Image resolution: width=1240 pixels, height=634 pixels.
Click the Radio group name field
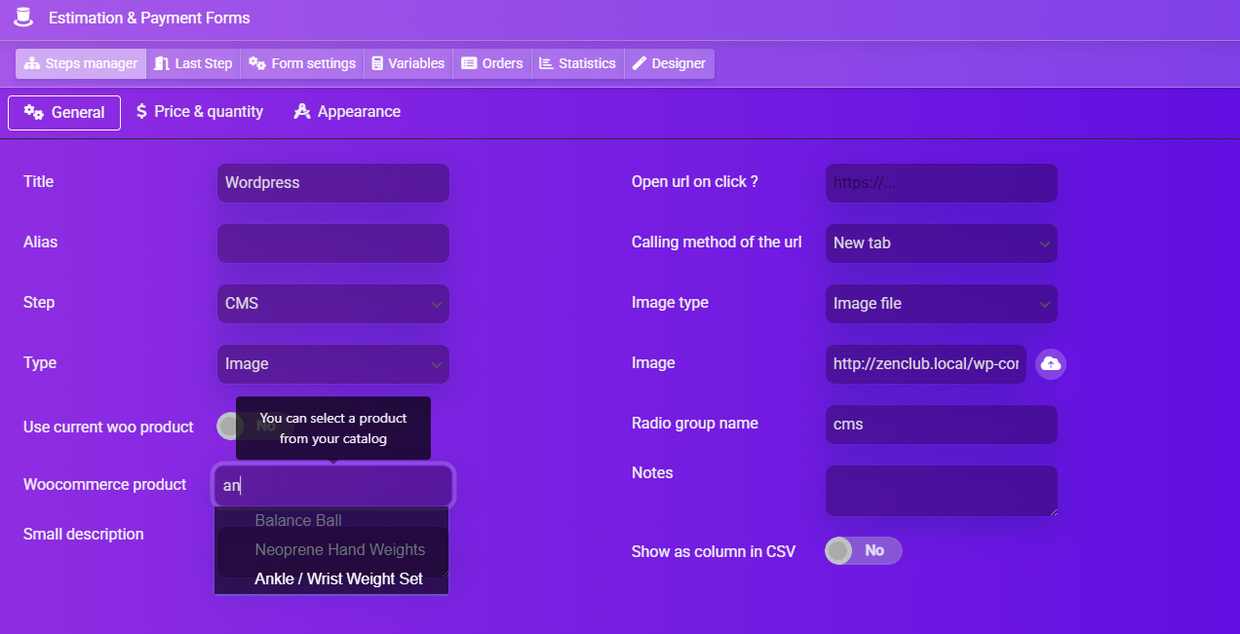point(942,425)
